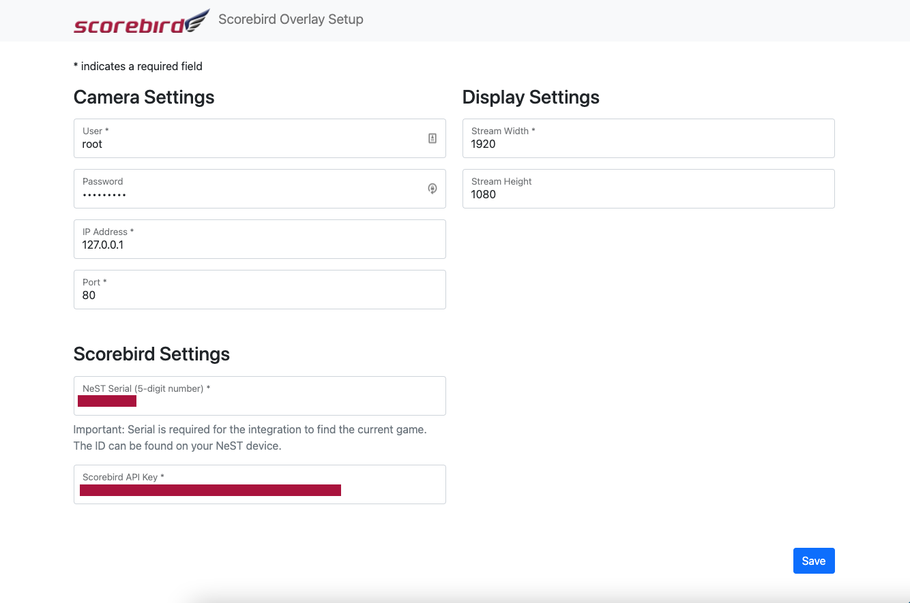
Task: Click the 'Scorebird Settings' heading
Action: tap(151, 354)
